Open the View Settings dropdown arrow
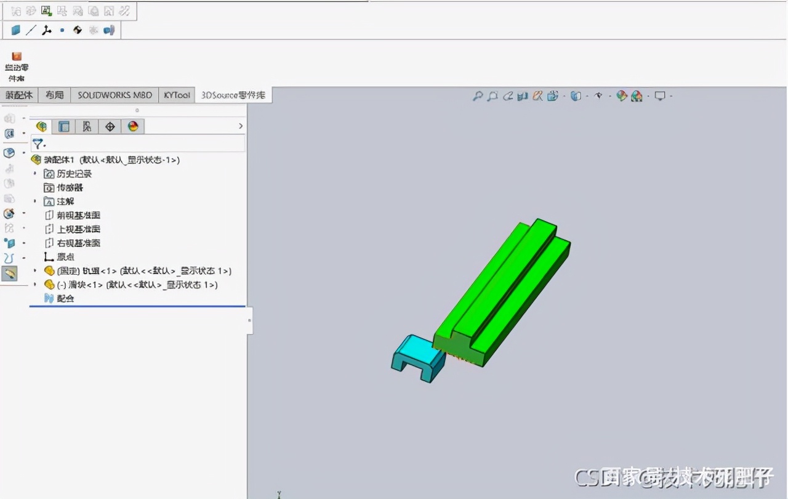The image size is (788, 499). 670,96
